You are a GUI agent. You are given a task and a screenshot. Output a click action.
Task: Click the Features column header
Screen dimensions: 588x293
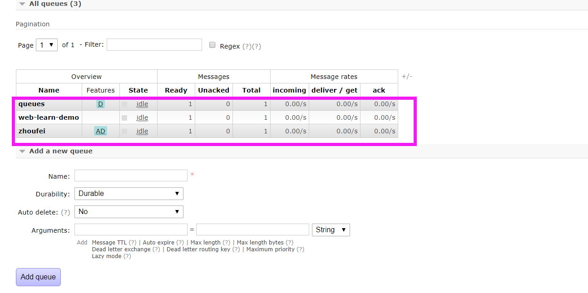(101, 90)
